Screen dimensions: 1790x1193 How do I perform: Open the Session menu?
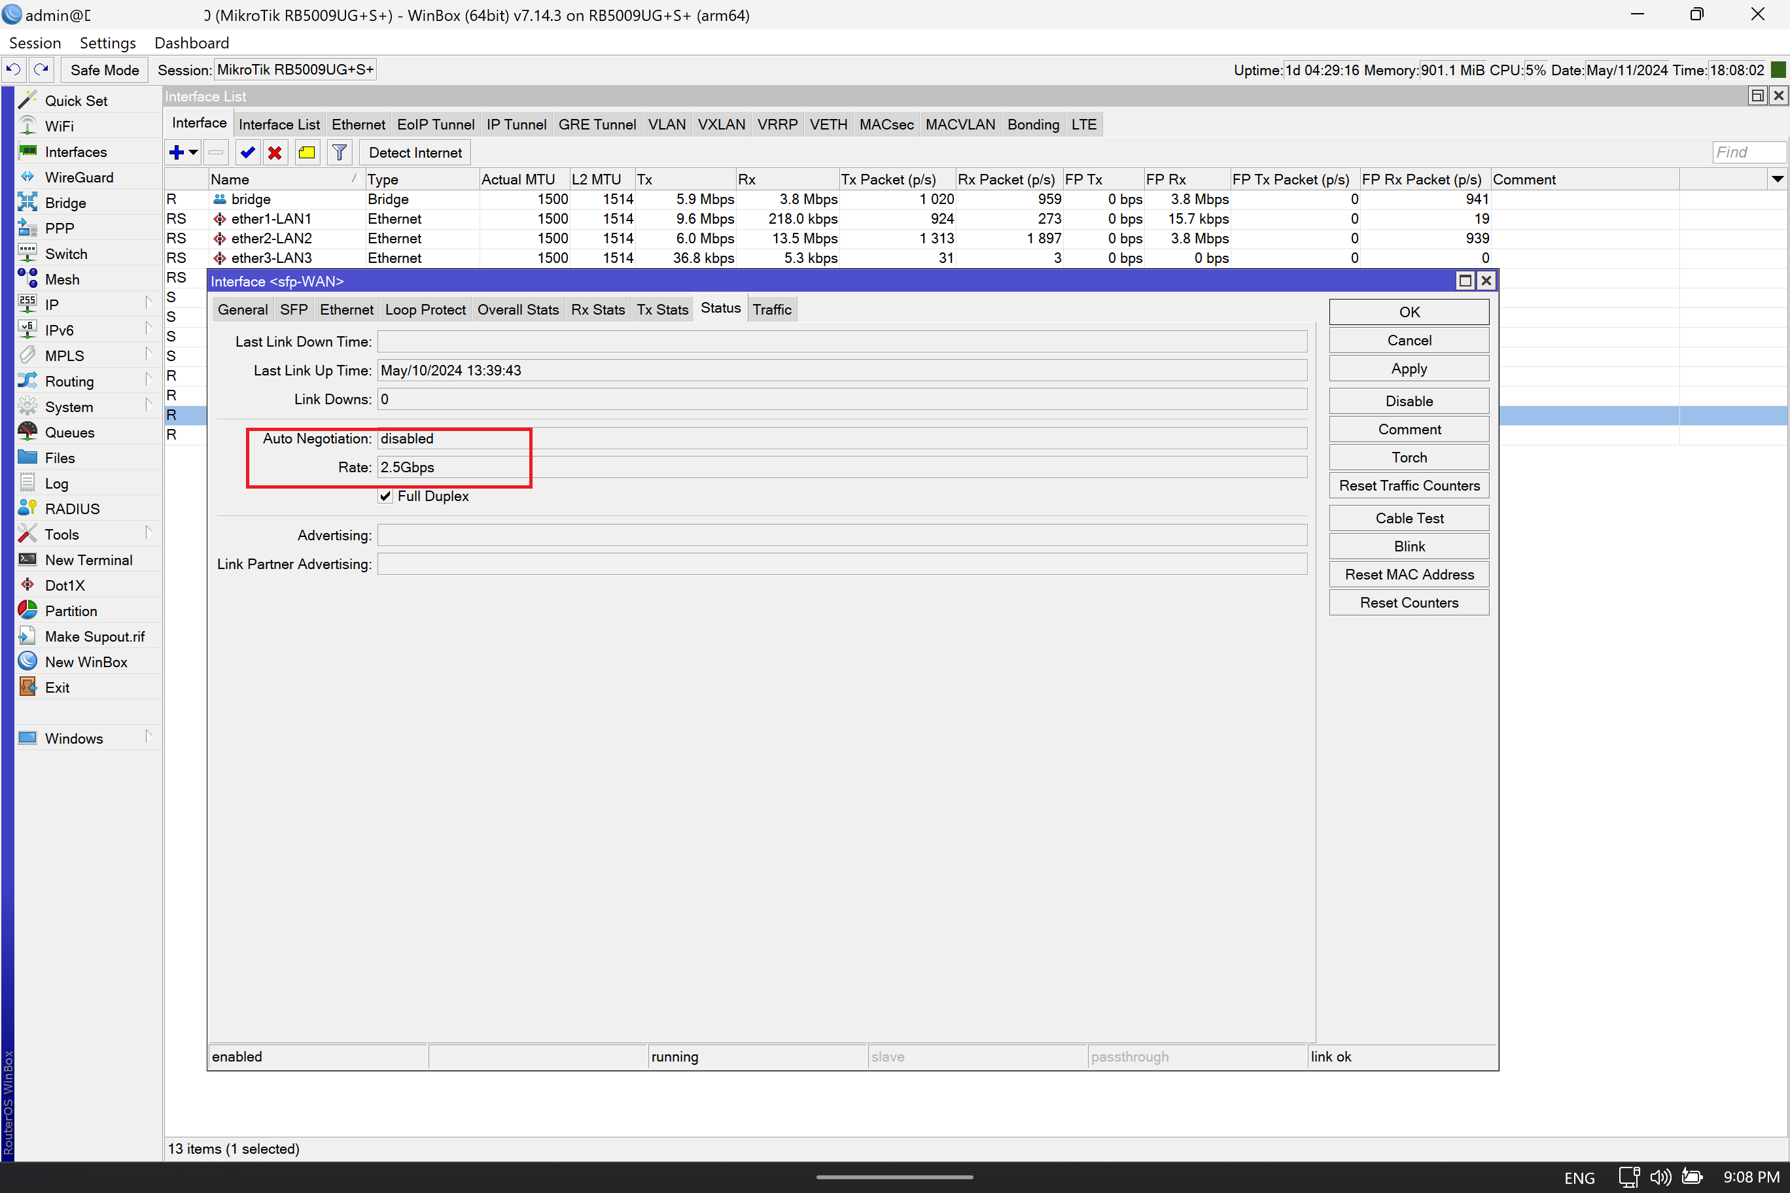(x=35, y=43)
